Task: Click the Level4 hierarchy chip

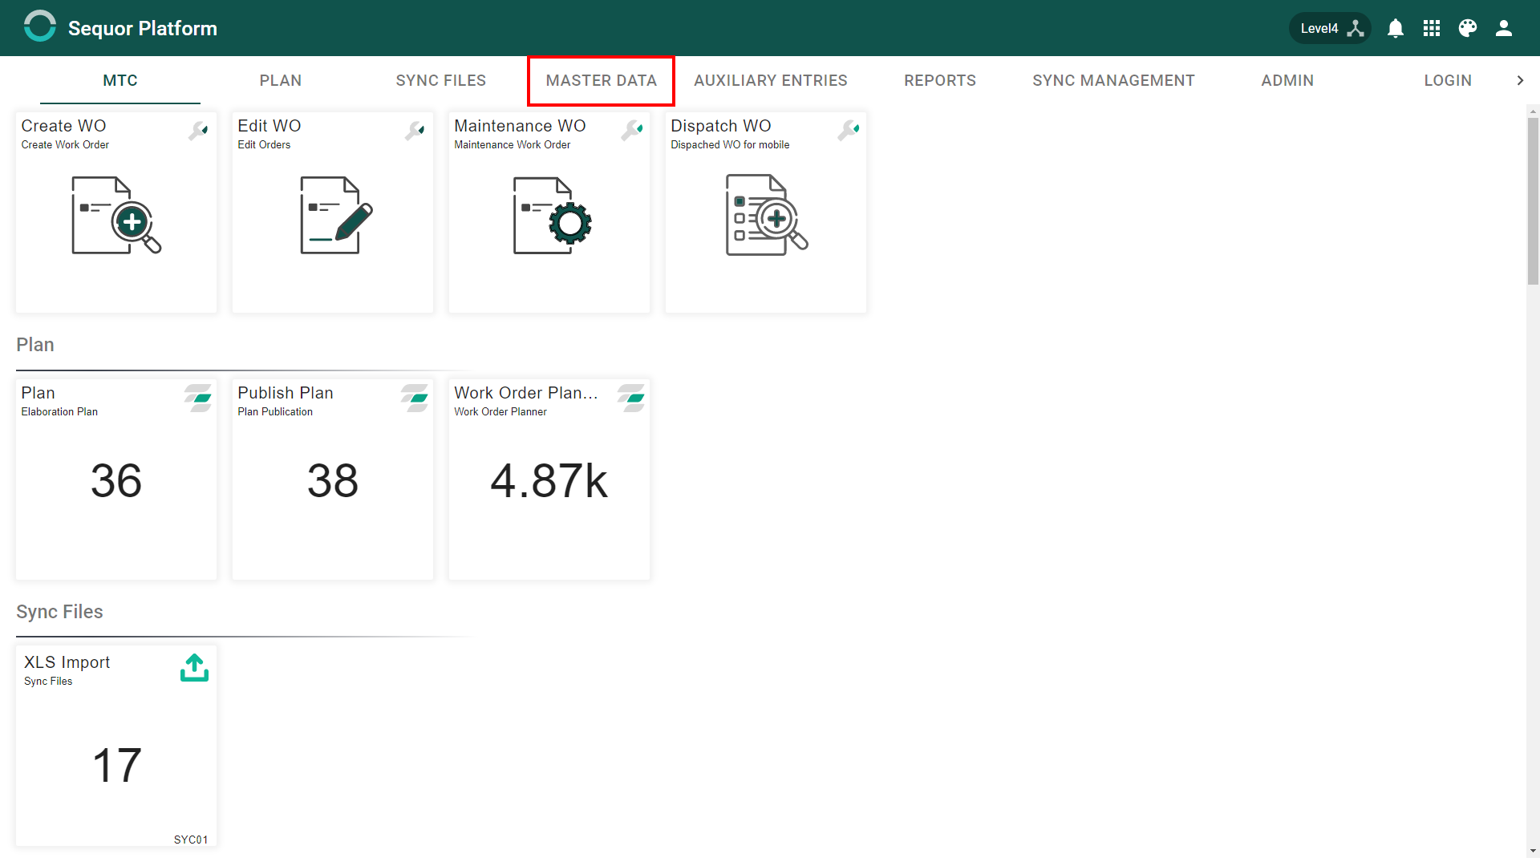Action: [x=1331, y=28]
